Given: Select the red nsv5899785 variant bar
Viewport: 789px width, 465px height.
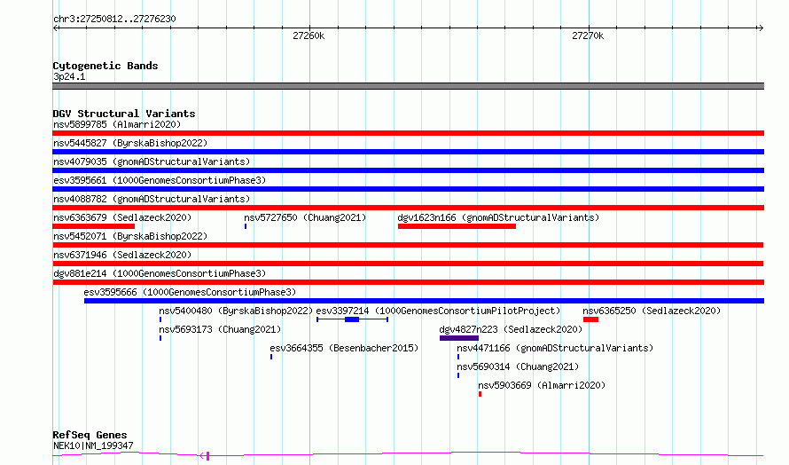Looking at the screenshot, I should point(408,133).
